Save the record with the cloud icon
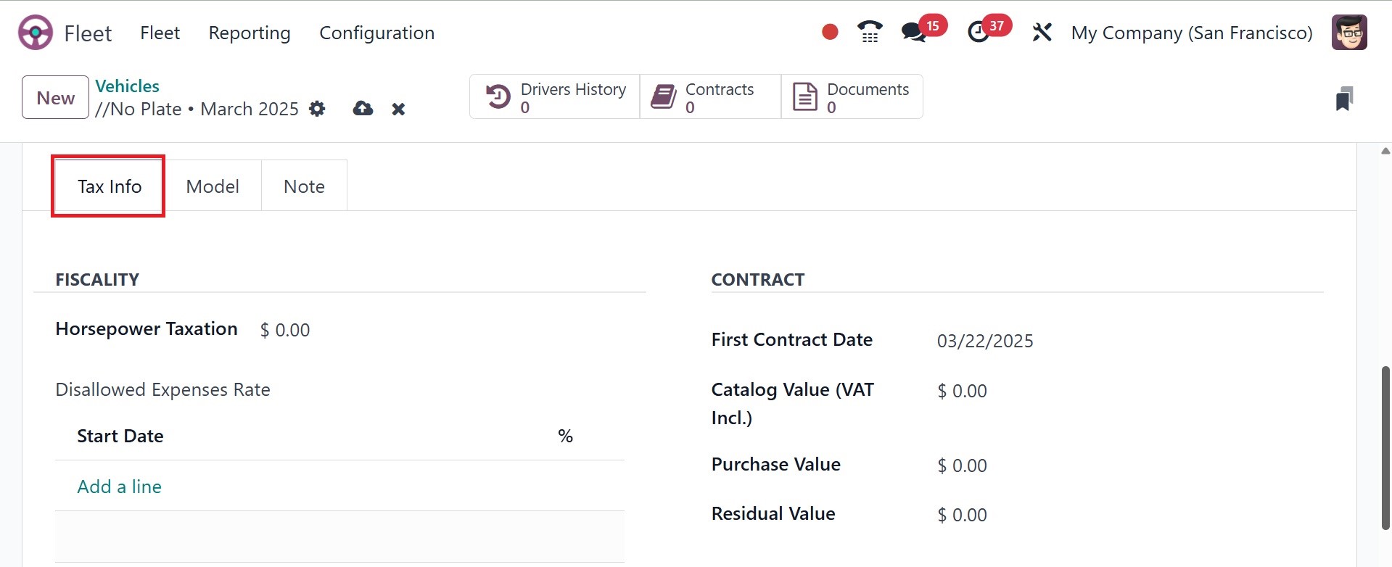1392x567 pixels. pyautogui.click(x=362, y=109)
